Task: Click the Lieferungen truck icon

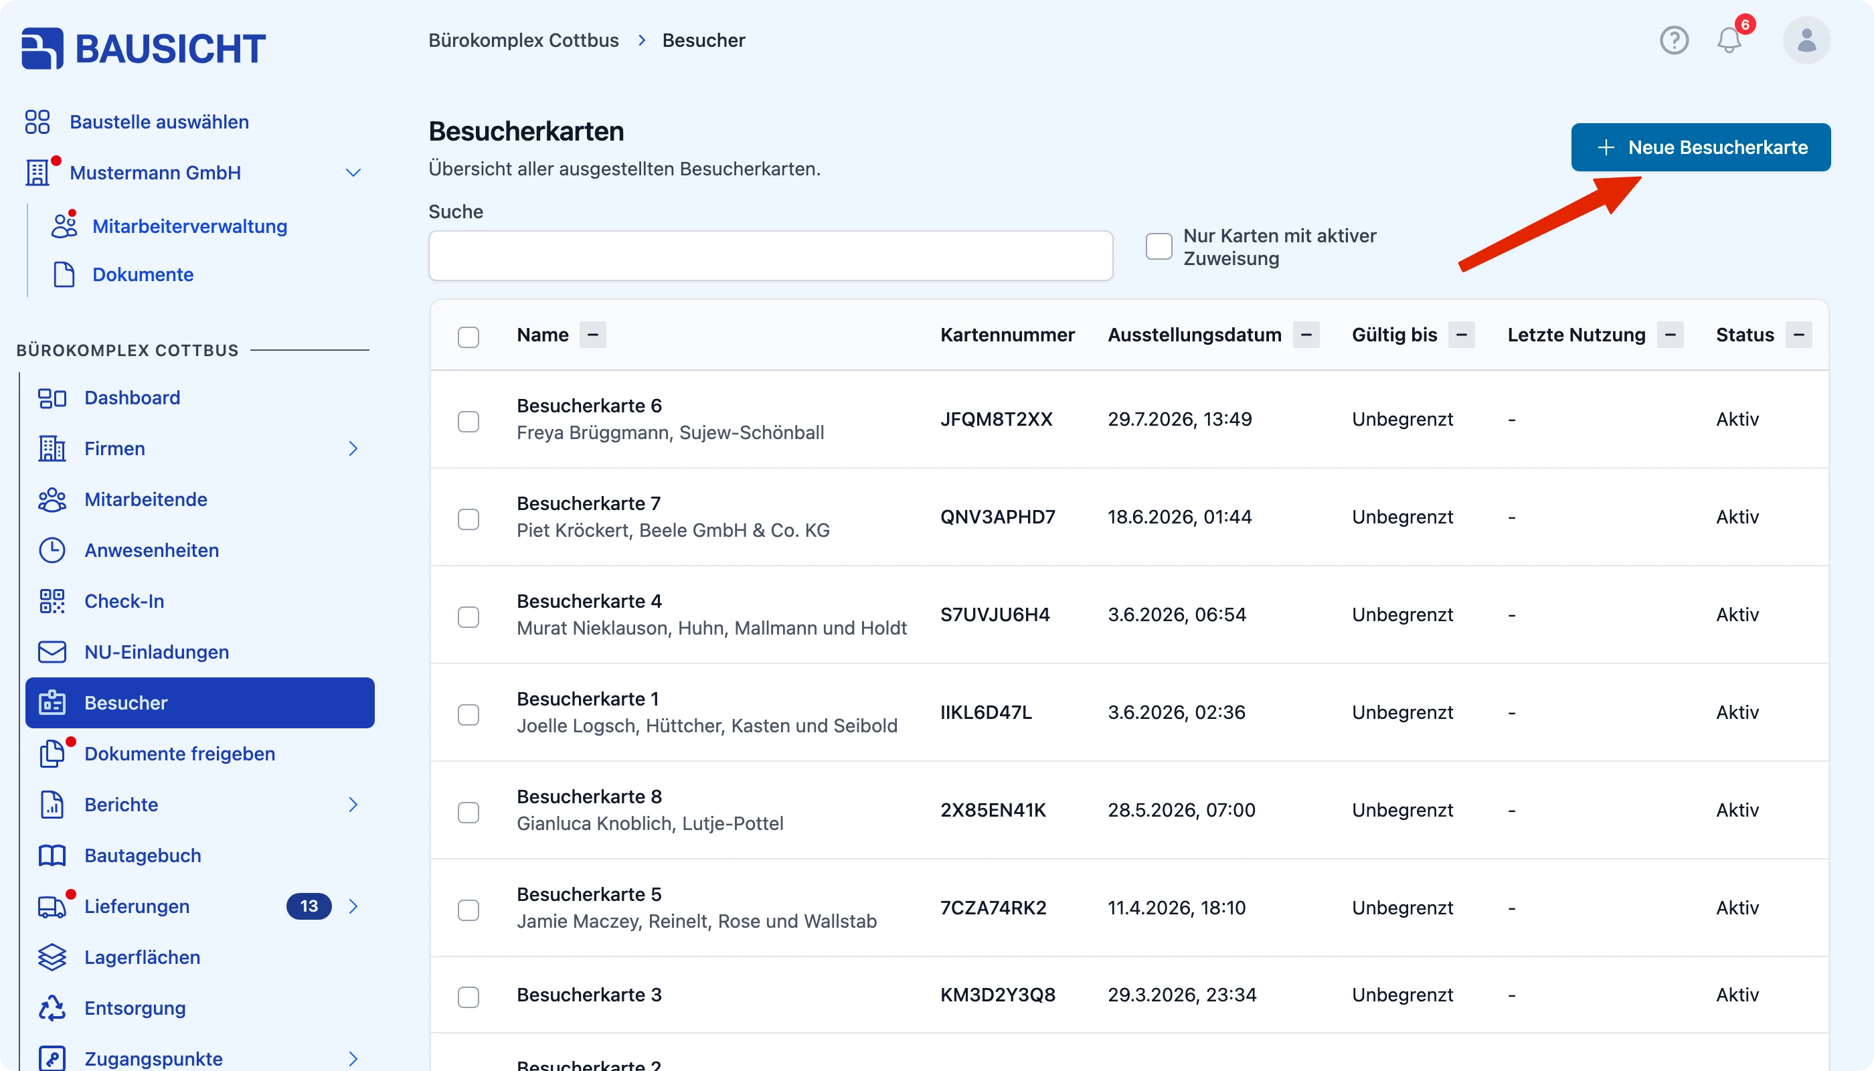Action: (x=52, y=906)
